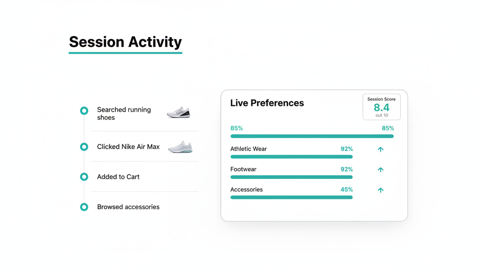This screenshot has height=273, width=478.
Task: Click the Clicked Nike Air Max timeline marker
Action: [84, 147]
